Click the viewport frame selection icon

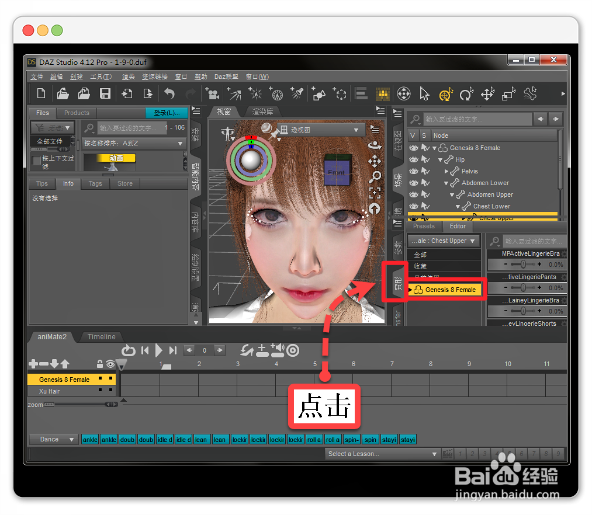375,193
